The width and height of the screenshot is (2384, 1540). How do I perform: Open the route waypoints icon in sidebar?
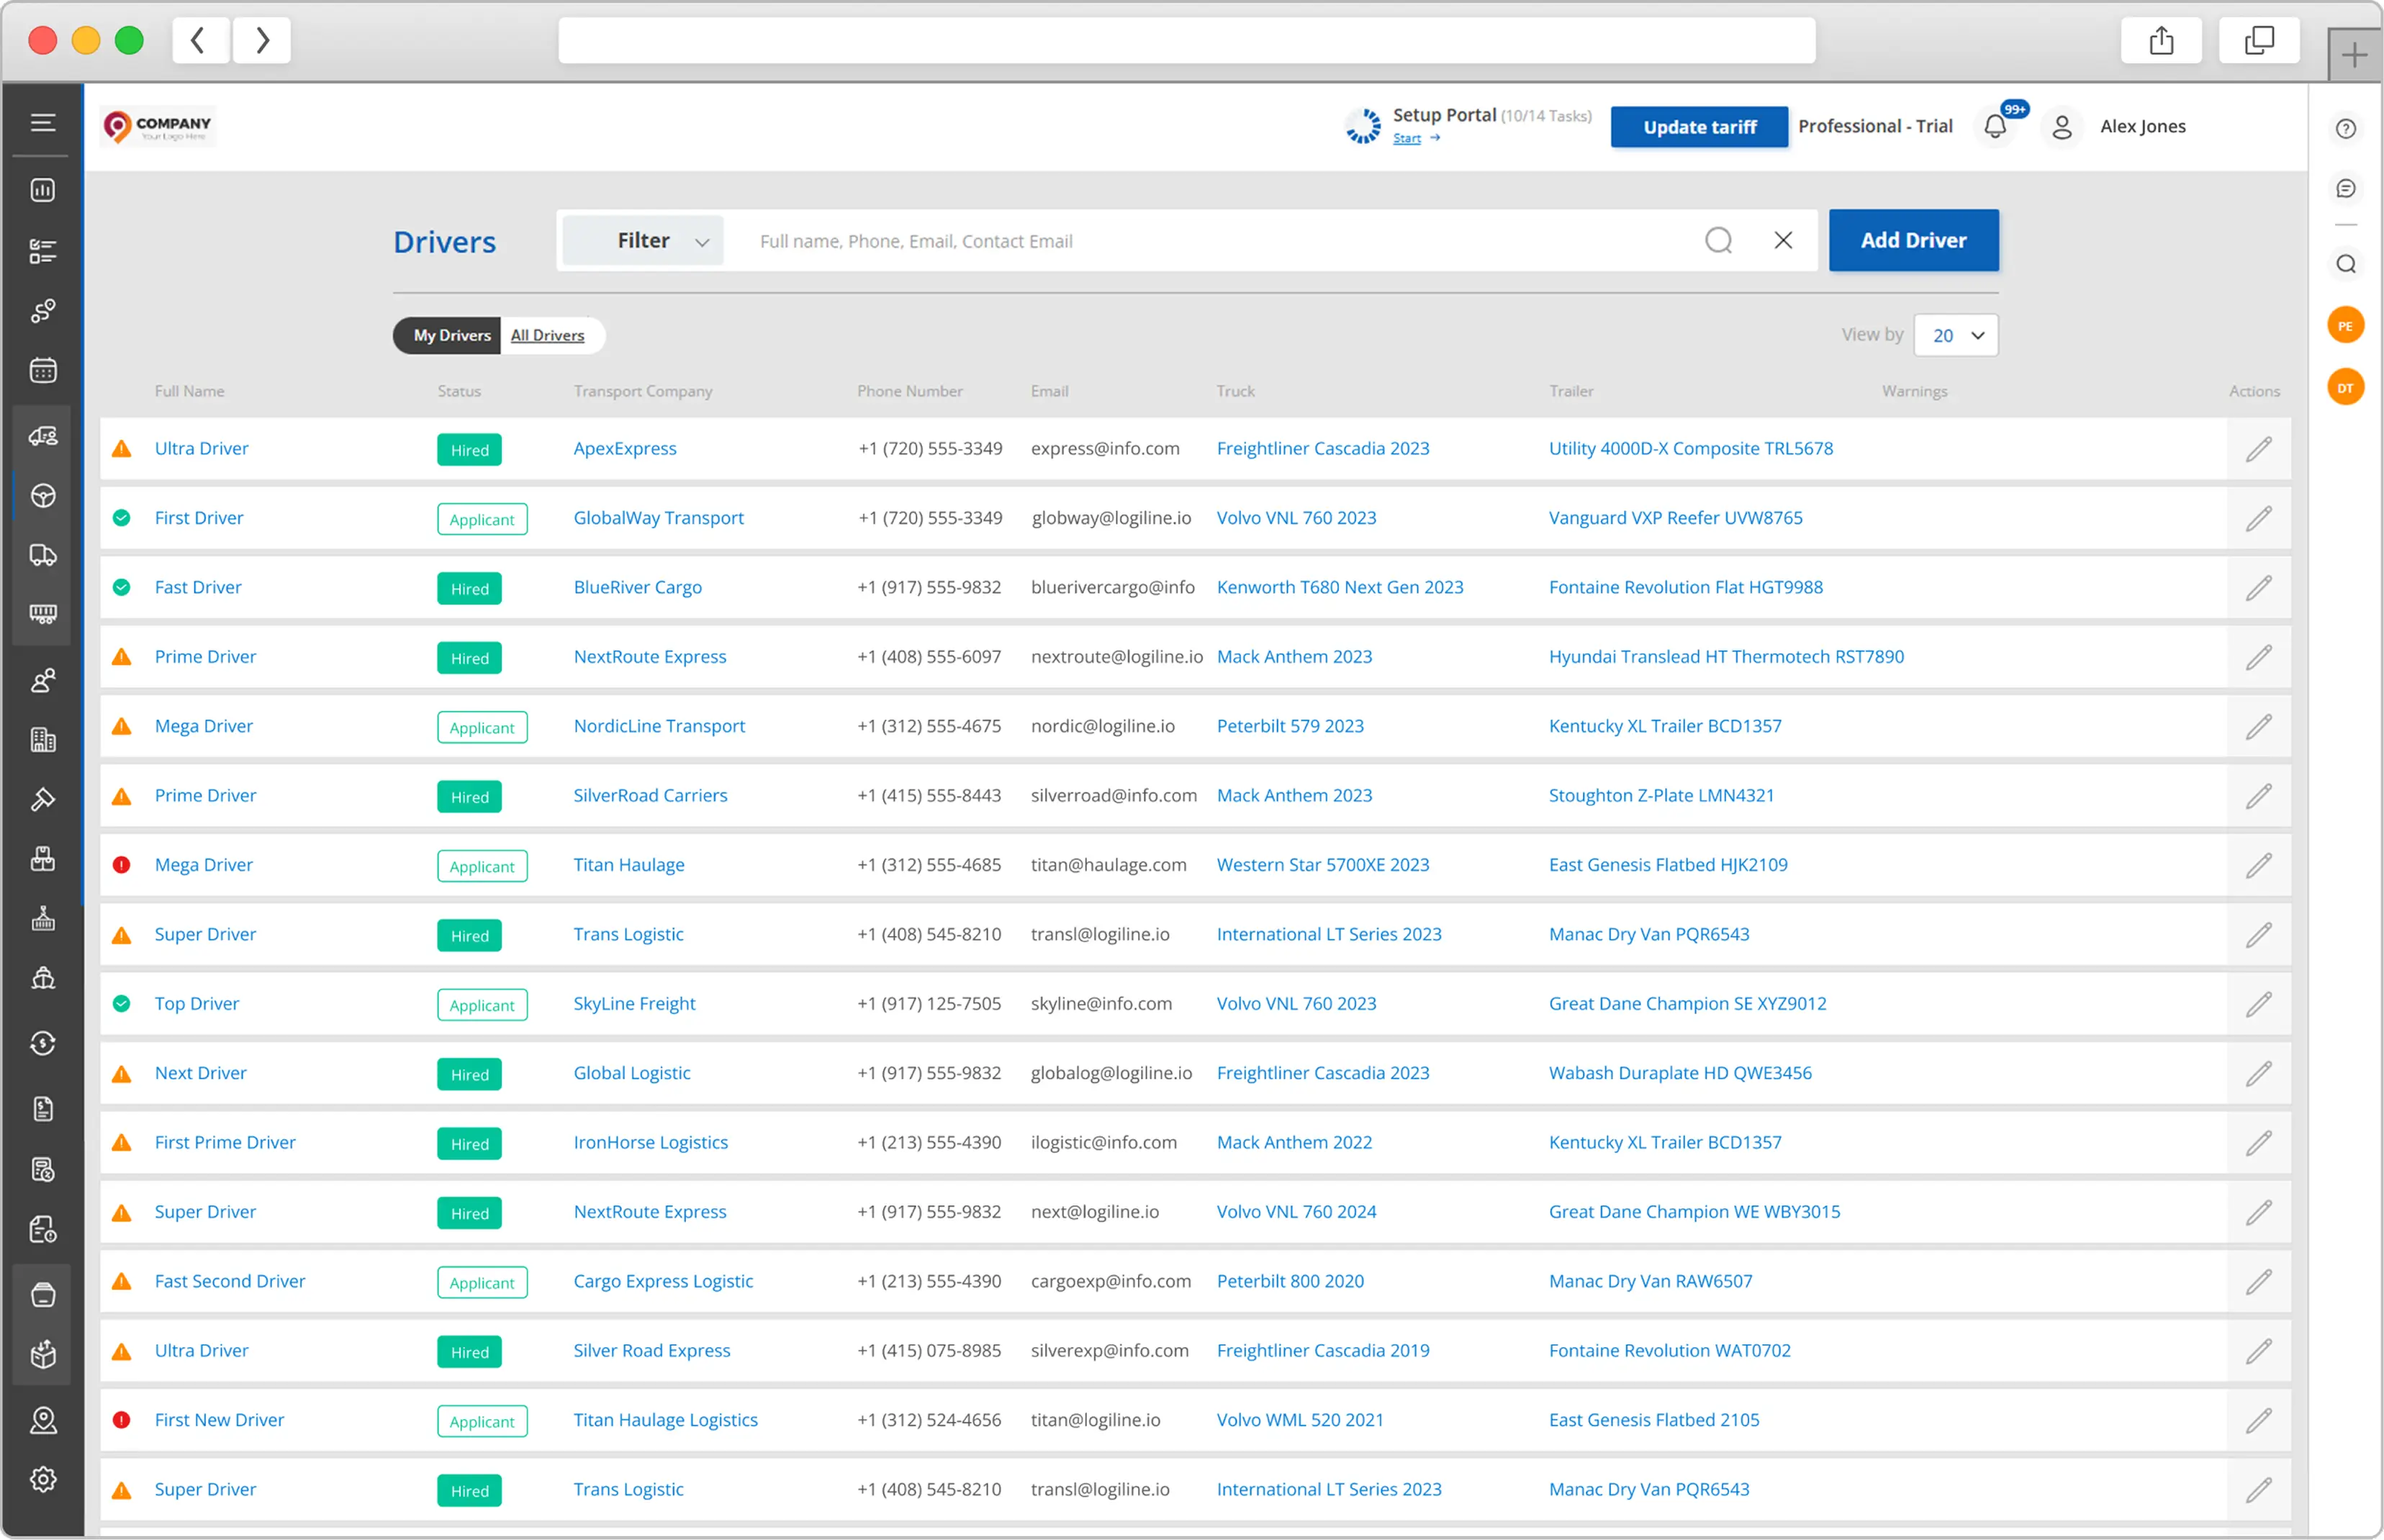click(x=42, y=311)
